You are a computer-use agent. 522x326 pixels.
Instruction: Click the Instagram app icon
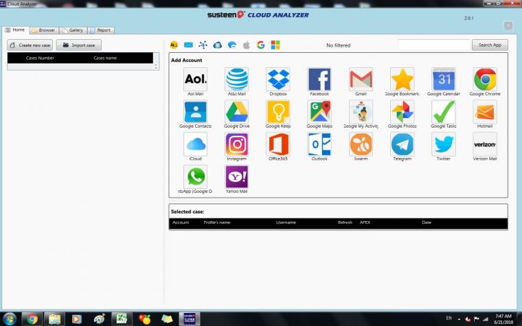[236, 144]
